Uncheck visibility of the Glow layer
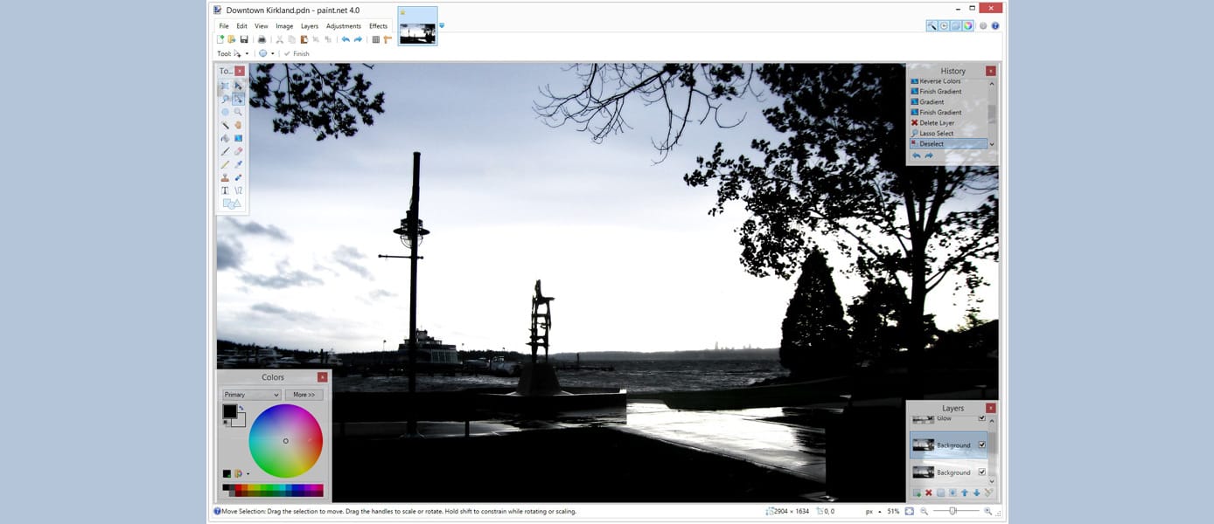The image size is (1214, 524). tap(982, 418)
